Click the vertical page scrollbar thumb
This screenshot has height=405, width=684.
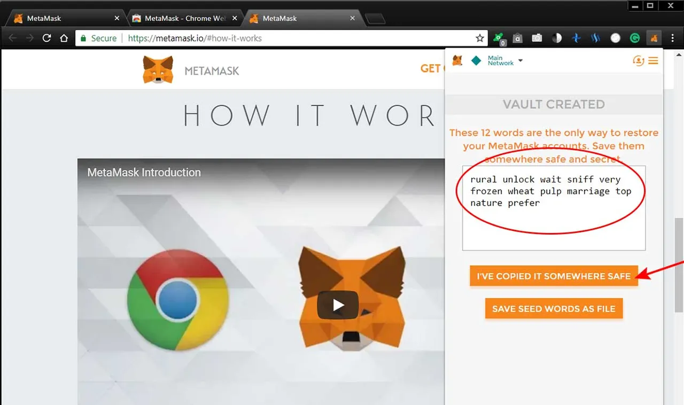coord(679,264)
